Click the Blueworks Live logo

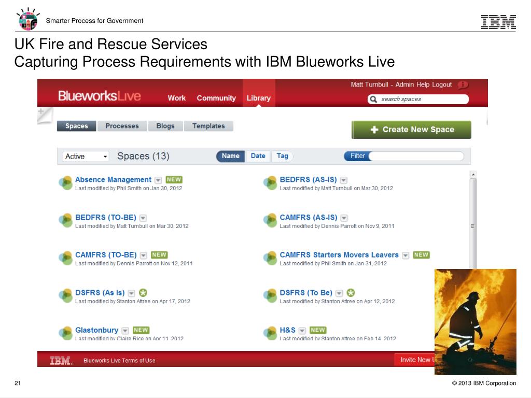99,96
